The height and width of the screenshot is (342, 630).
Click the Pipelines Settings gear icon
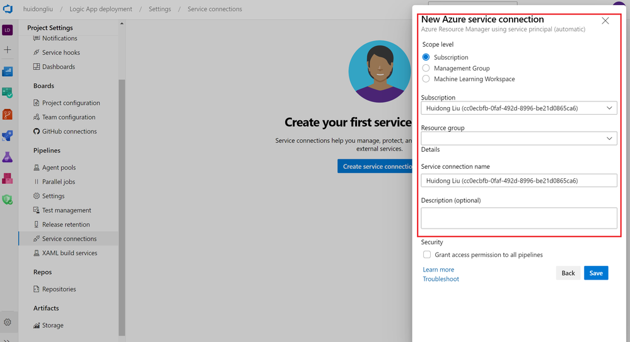tap(37, 196)
